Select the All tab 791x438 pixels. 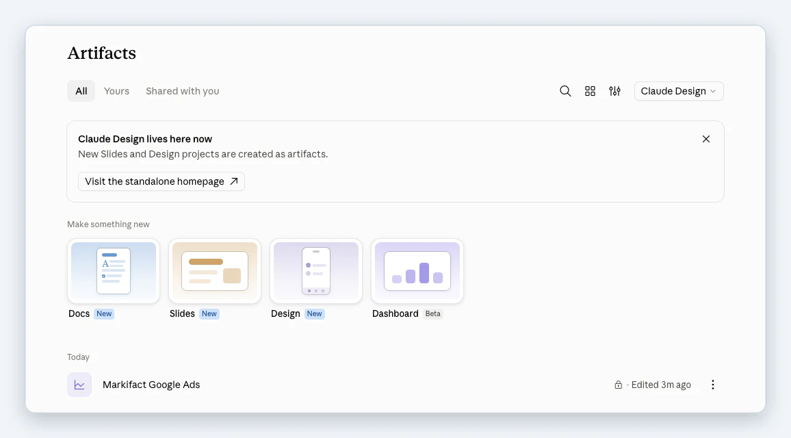[x=81, y=91]
